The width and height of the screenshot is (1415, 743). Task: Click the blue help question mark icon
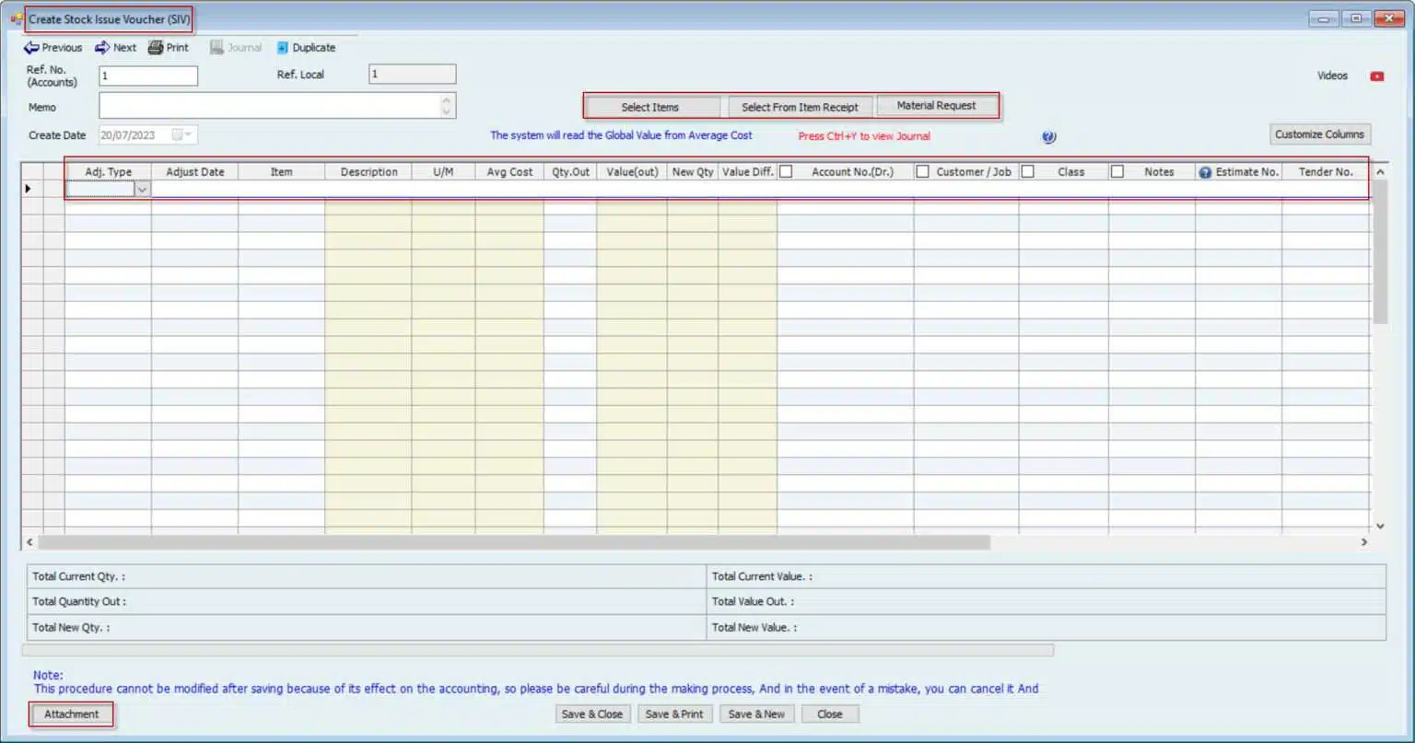click(1048, 137)
